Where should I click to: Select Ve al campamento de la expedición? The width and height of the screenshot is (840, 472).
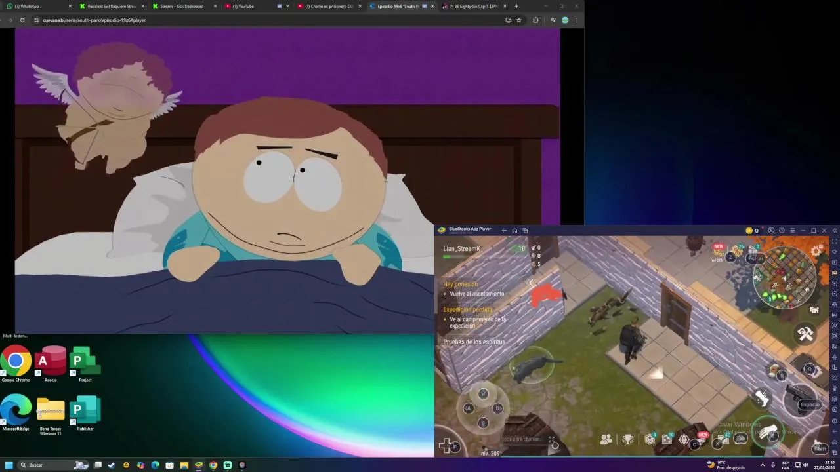click(x=478, y=323)
